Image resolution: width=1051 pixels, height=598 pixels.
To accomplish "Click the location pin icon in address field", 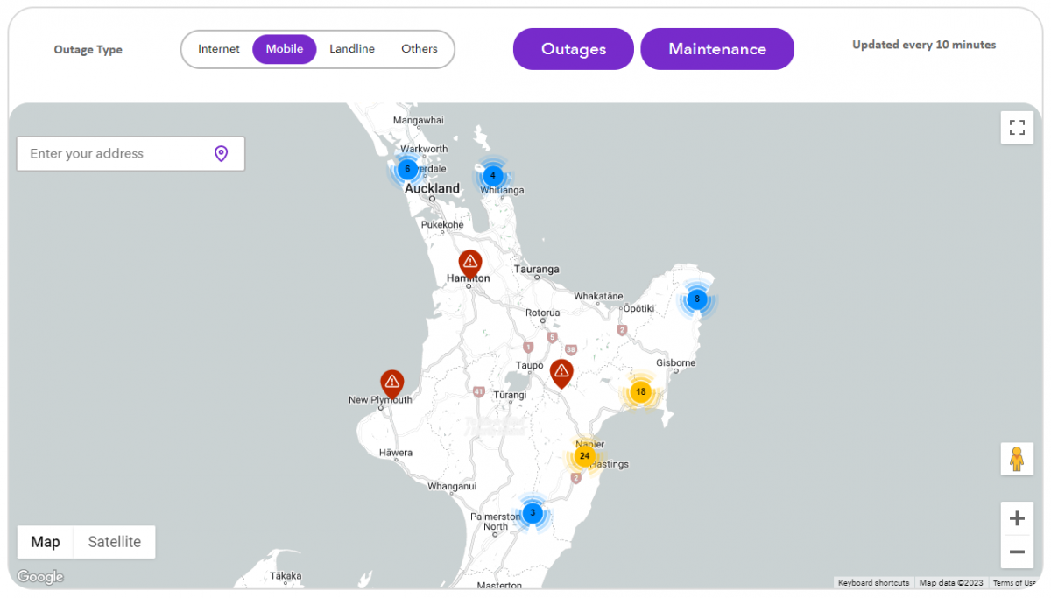I will tap(222, 153).
